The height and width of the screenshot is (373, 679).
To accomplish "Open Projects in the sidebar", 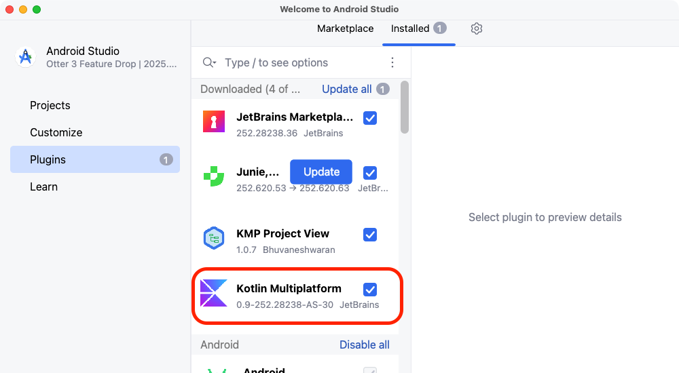I will coord(50,105).
